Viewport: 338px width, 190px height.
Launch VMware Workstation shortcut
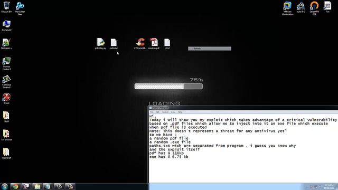[287, 8]
